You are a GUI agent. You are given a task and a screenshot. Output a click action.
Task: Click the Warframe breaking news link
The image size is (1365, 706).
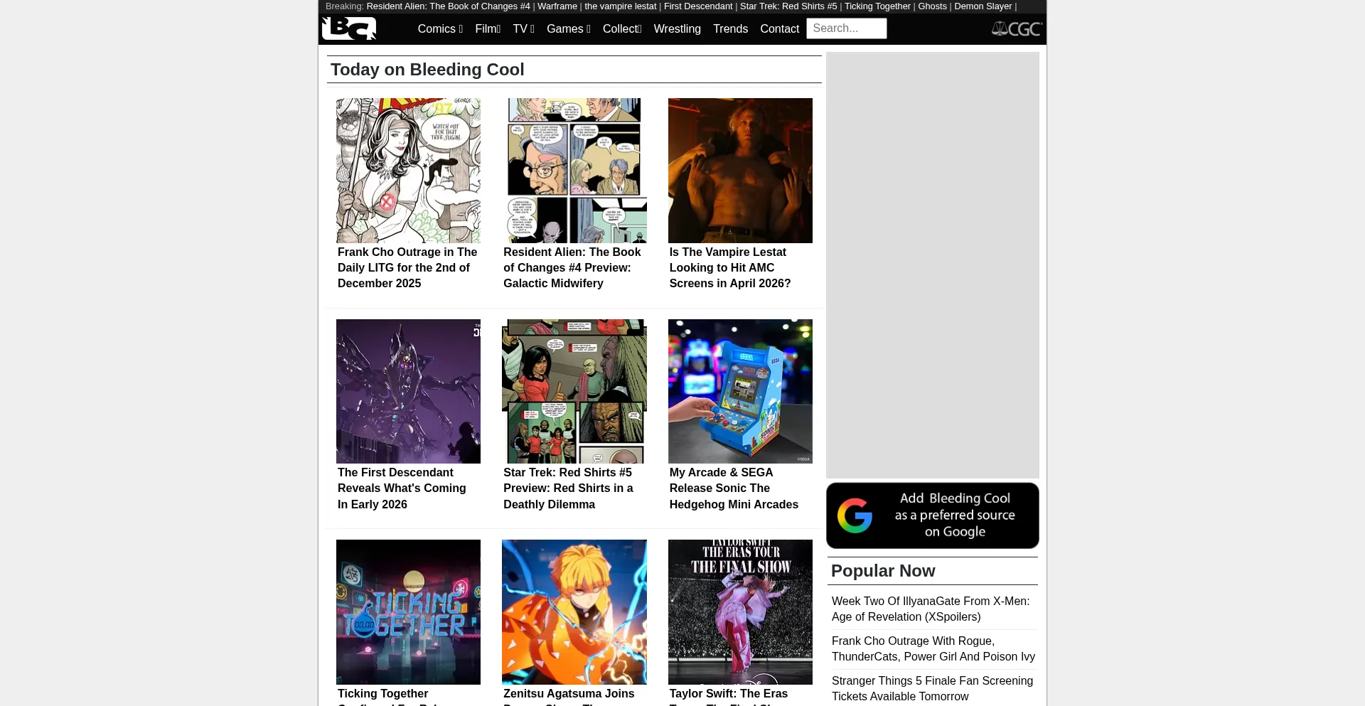[x=557, y=6]
